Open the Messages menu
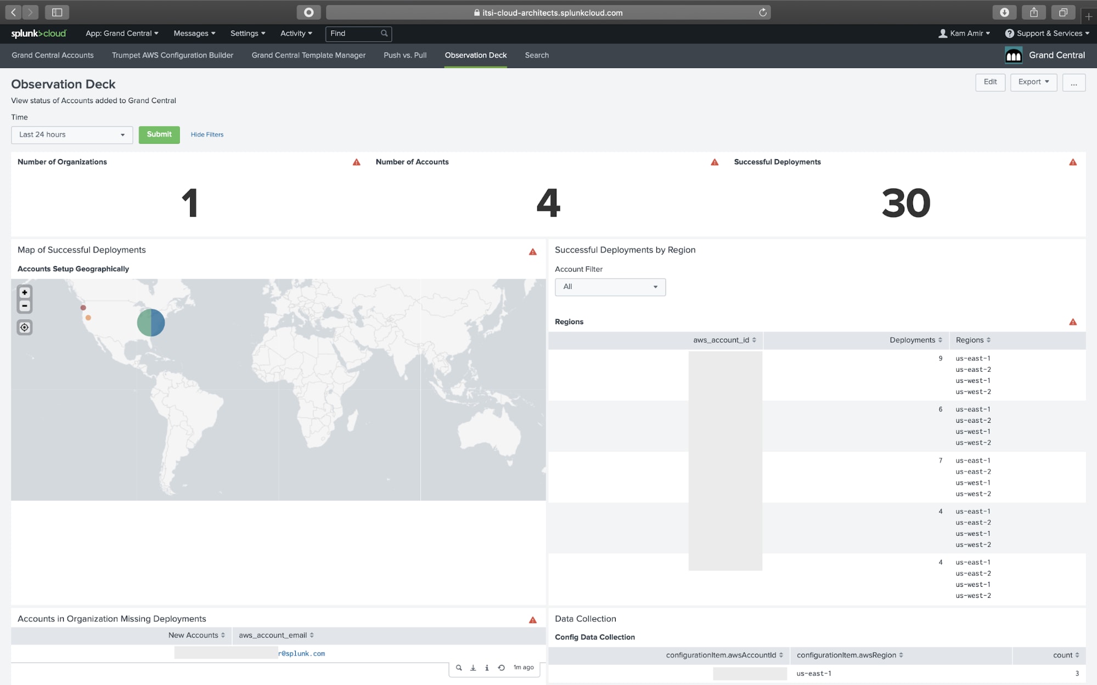The image size is (1097, 685). pyautogui.click(x=194, y=33)
